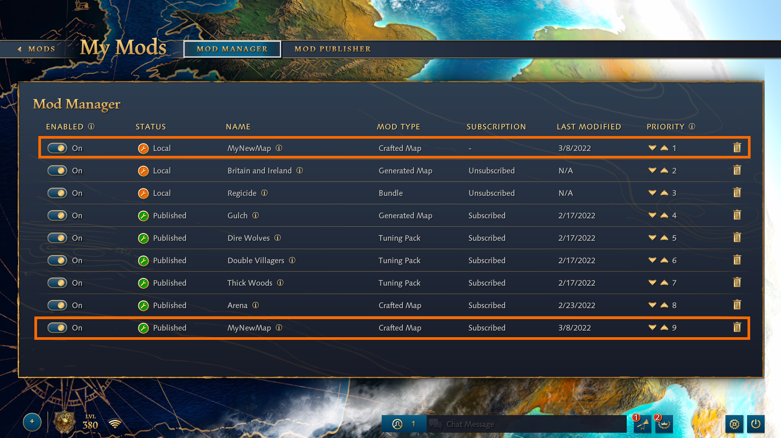Select the Mod Manager tab

232,49
